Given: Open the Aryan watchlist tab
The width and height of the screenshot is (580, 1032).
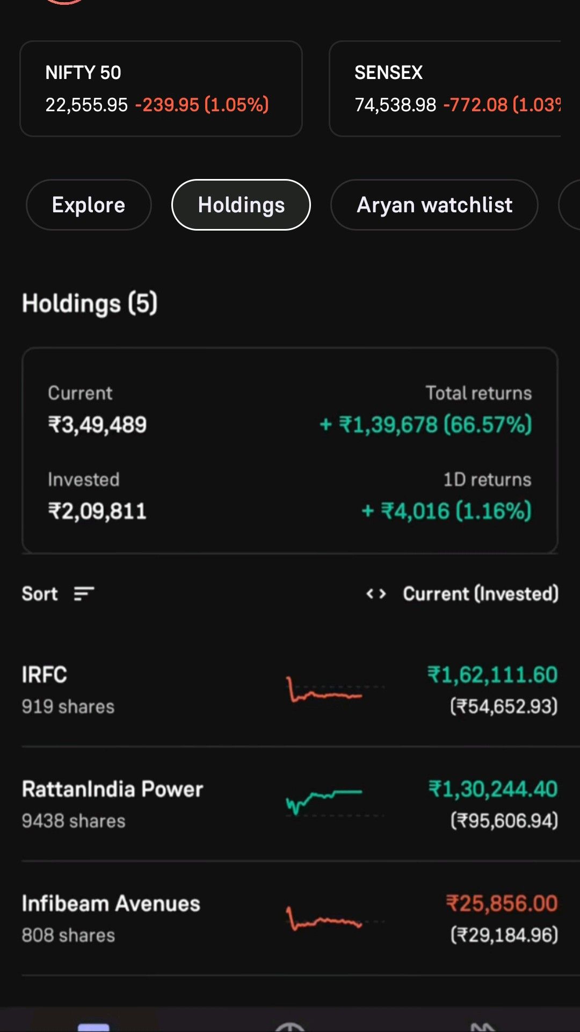Looking at the screenshot, I should pyautogui.click(x=434, y=205).
